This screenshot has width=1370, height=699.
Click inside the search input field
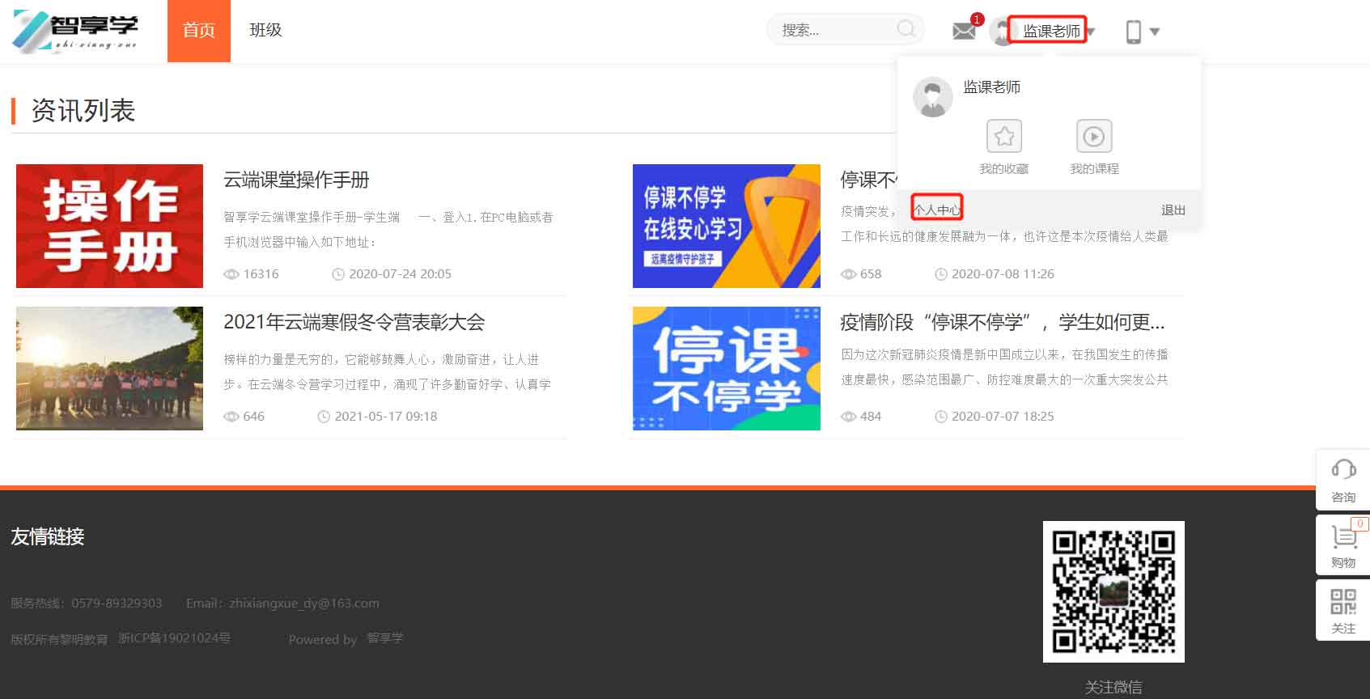point(833,30)
